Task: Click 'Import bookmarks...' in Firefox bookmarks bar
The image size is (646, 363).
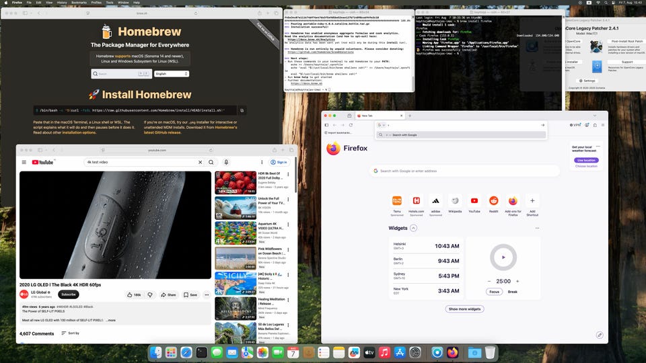Action: pyautogui.click(x=338, y=132)
